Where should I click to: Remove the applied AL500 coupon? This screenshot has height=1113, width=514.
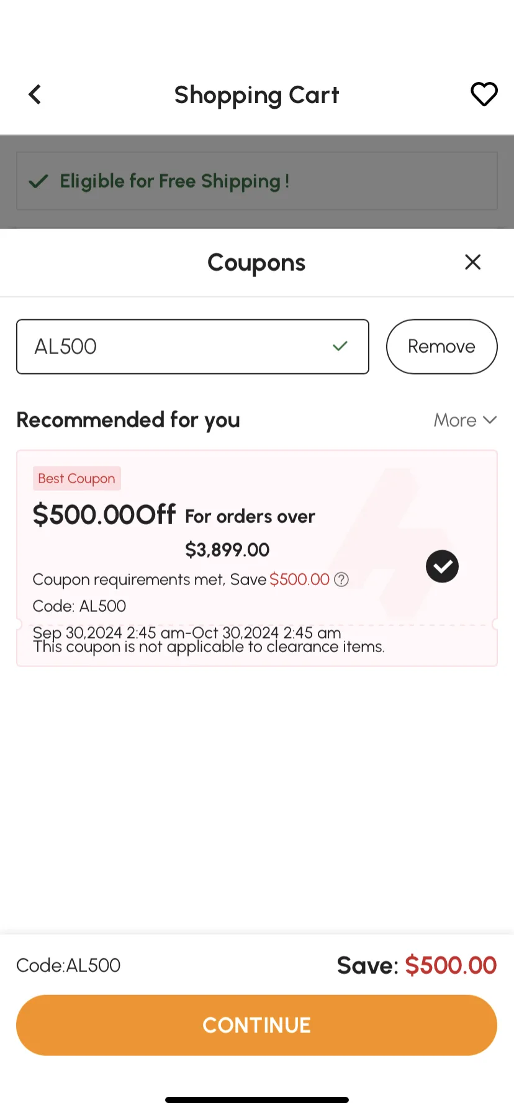[x=442, y=347]
